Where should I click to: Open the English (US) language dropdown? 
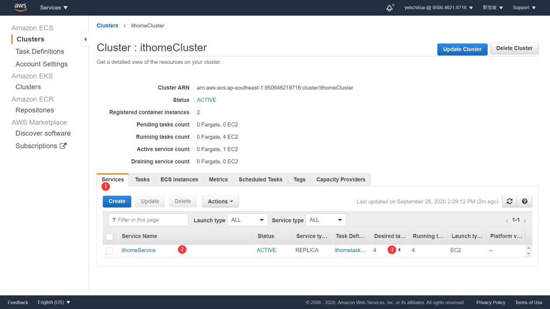[54, 302]
